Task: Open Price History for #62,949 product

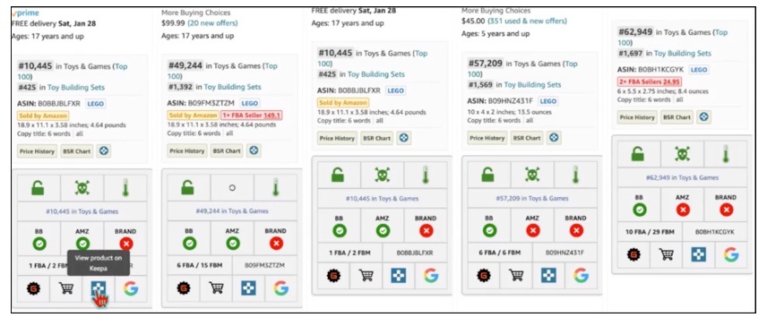Action: [x=637, y=117]
